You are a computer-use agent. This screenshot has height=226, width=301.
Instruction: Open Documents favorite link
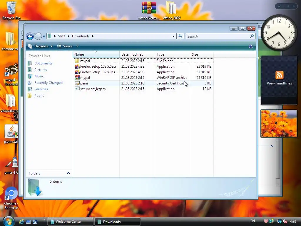coord(43,63)
